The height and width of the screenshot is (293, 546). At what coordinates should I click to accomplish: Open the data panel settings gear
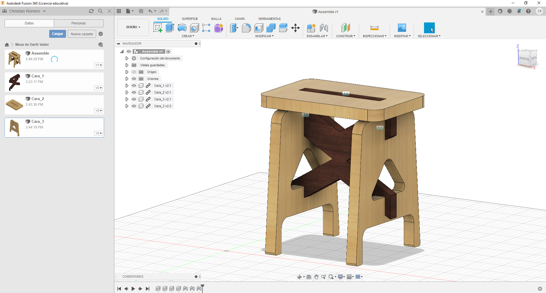tap(101, 34)
